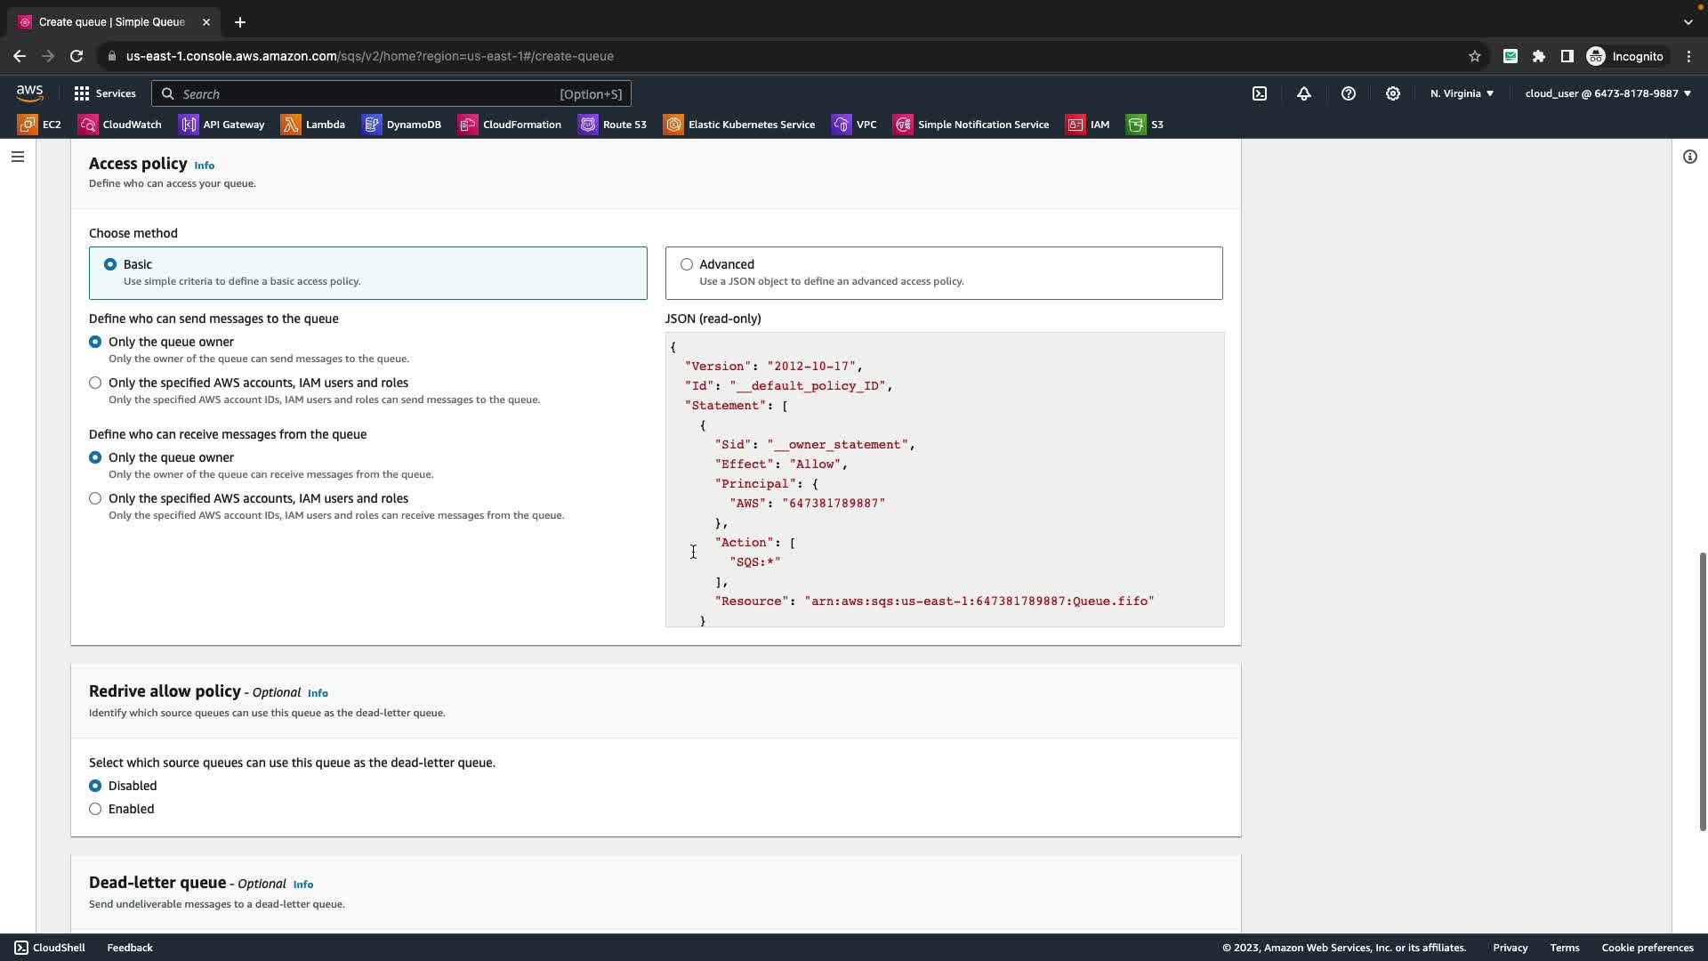Open the CloudShell icon in top navigation

coord(1260,93)
